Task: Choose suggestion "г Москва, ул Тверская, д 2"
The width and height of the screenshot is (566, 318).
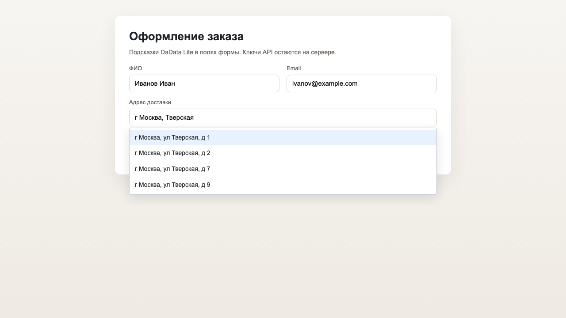Action: coord(283,153)
